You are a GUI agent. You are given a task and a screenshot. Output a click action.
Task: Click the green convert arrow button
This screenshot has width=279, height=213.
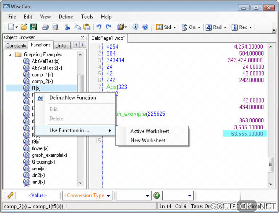tap(156, 196)
